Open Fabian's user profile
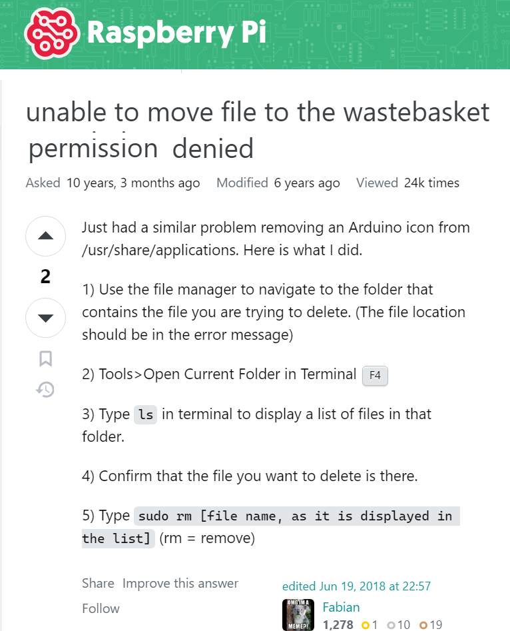Image resolution: width=510 pixels, height=631 pixels. 341,607
